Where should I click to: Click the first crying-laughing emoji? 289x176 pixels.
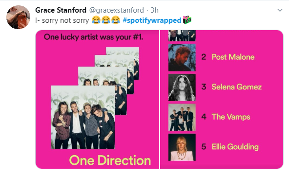point(96,20)
